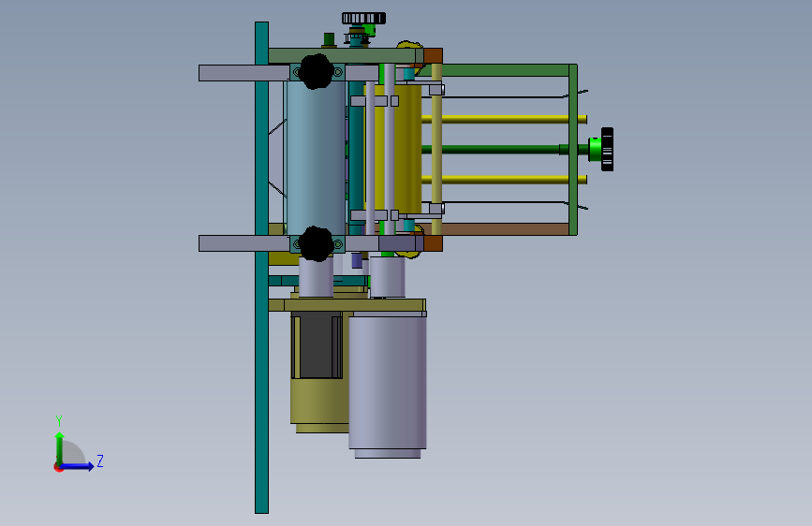Select the bright green collar beside the handwheel
The image size is (812, 526).
coord(595,149)
